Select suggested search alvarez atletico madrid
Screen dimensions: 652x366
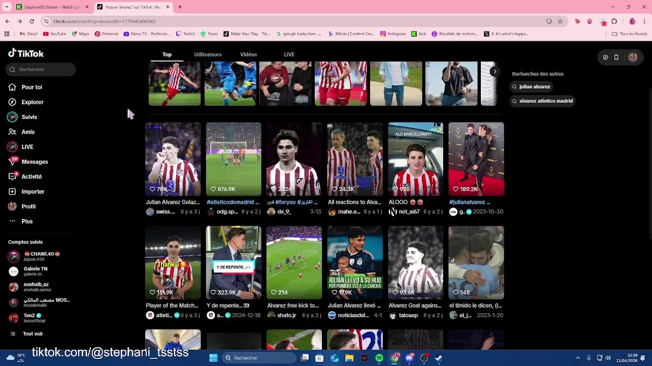(543, 101)
